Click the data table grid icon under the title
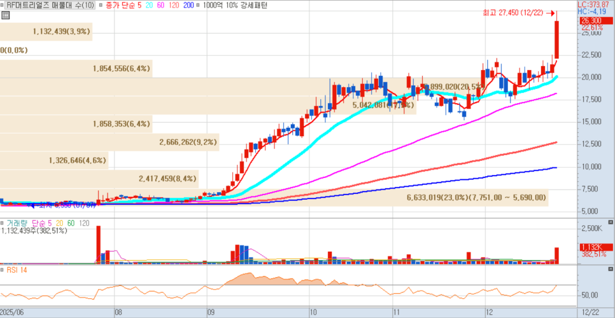615x318 pixels. pos(5,15)
